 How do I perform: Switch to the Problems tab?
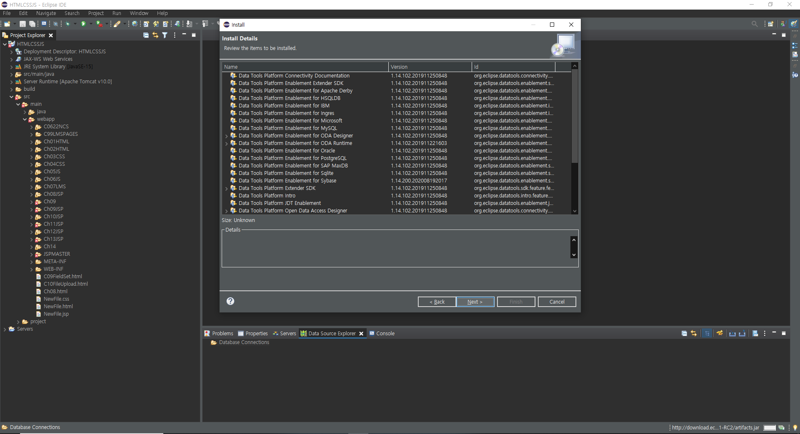(219, 334)
